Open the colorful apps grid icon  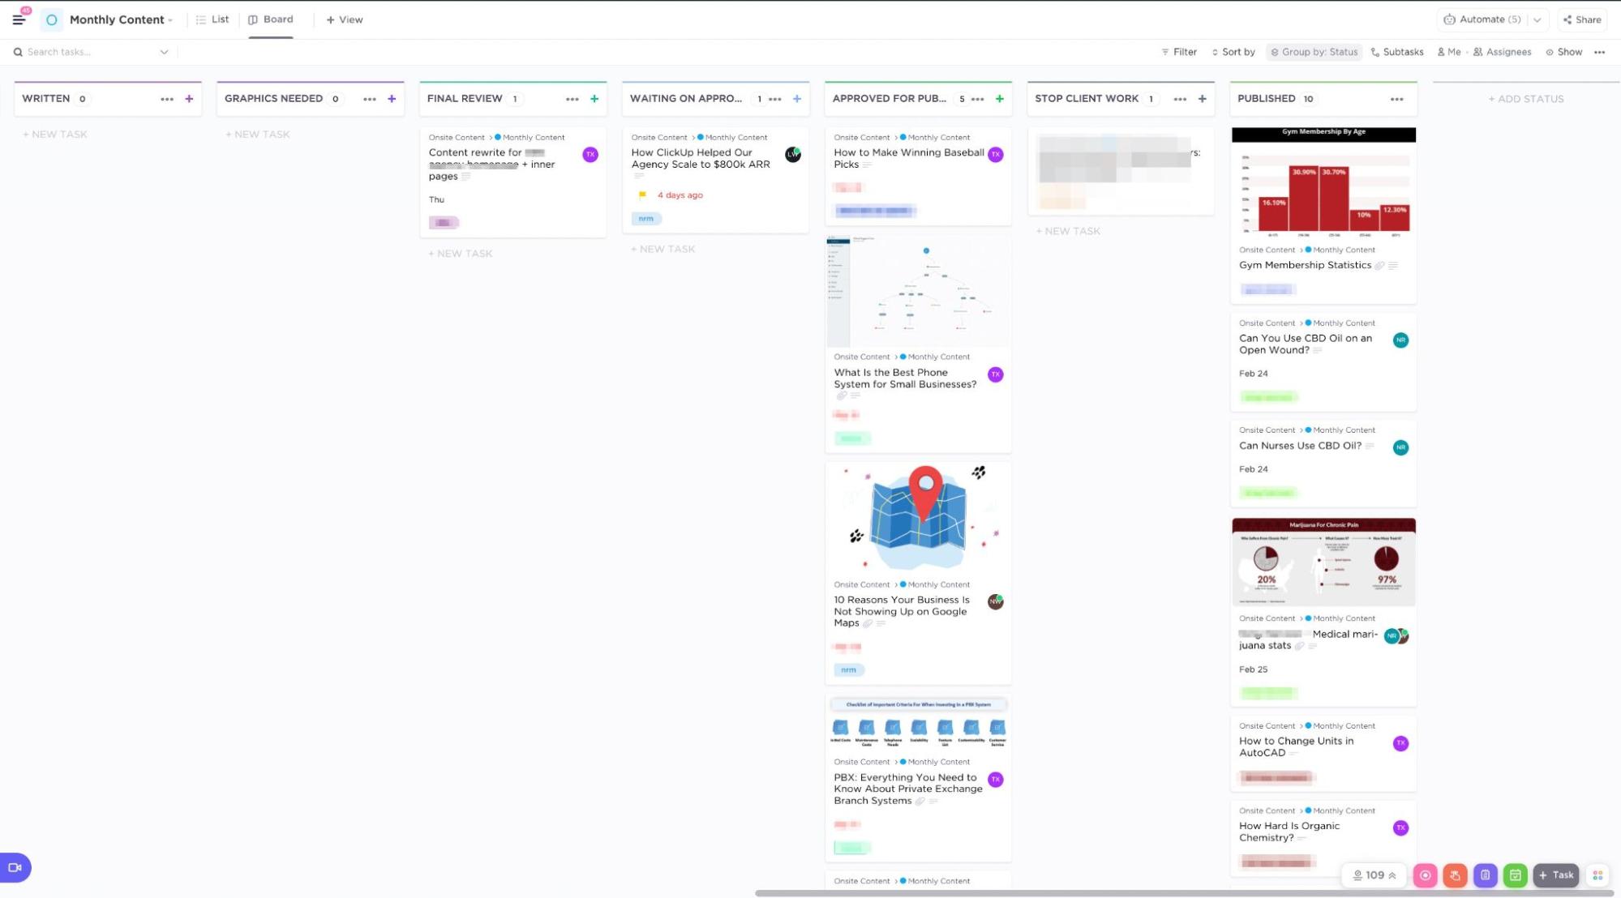pos(1597,875)
